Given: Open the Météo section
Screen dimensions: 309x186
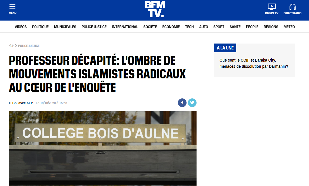Looking at the screenshot, I should tap(289, 27).
